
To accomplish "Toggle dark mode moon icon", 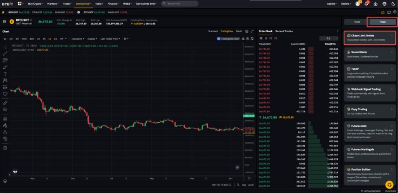I will [393, 4].
